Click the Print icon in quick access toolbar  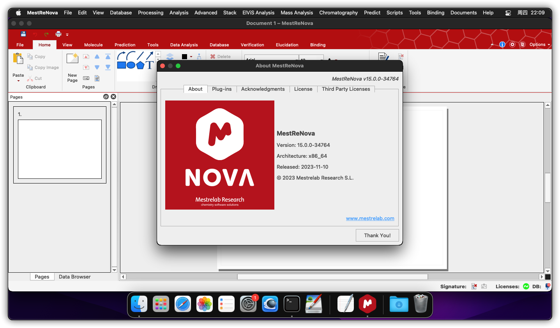click(58, 34)
